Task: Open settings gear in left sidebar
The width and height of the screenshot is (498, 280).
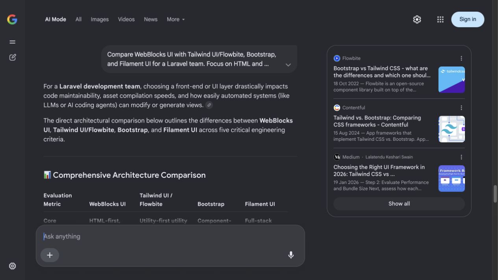Action: (x=12, y=266)
